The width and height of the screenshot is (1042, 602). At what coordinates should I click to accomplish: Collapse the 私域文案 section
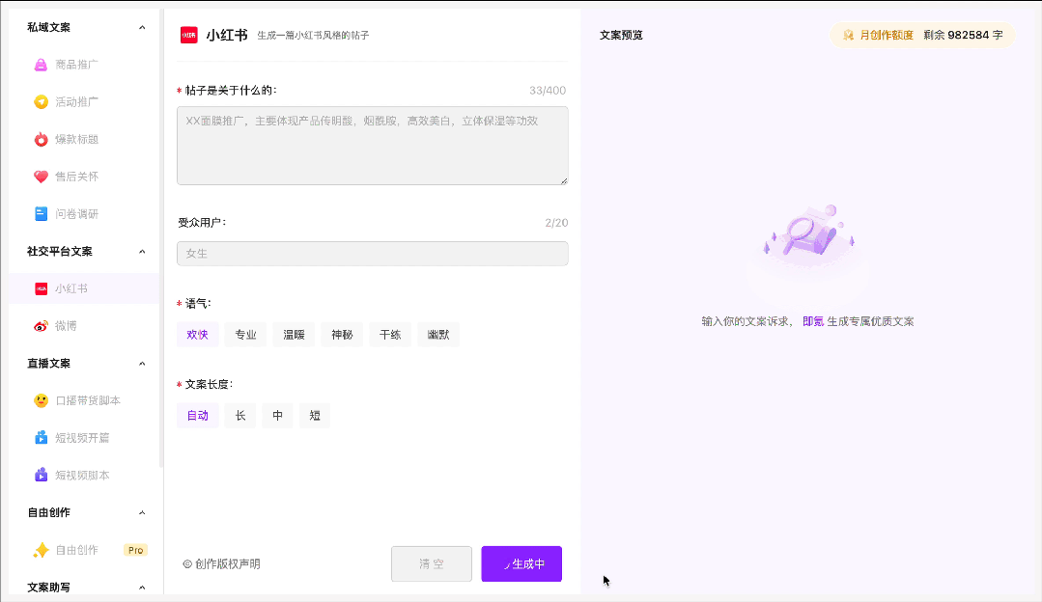(x=142, y=27)
